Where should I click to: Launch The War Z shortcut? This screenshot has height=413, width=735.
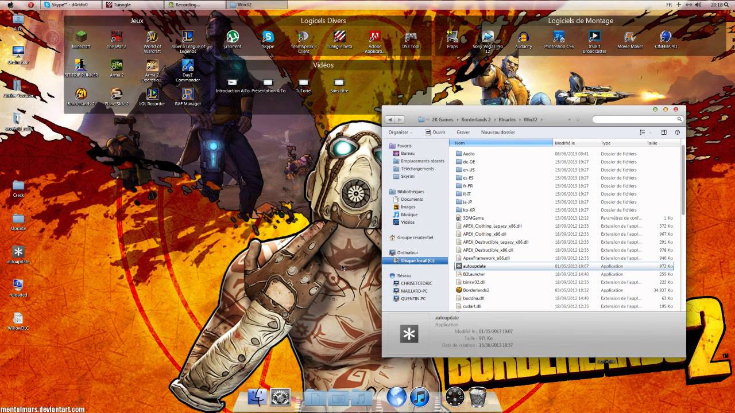tap(117, 39)
